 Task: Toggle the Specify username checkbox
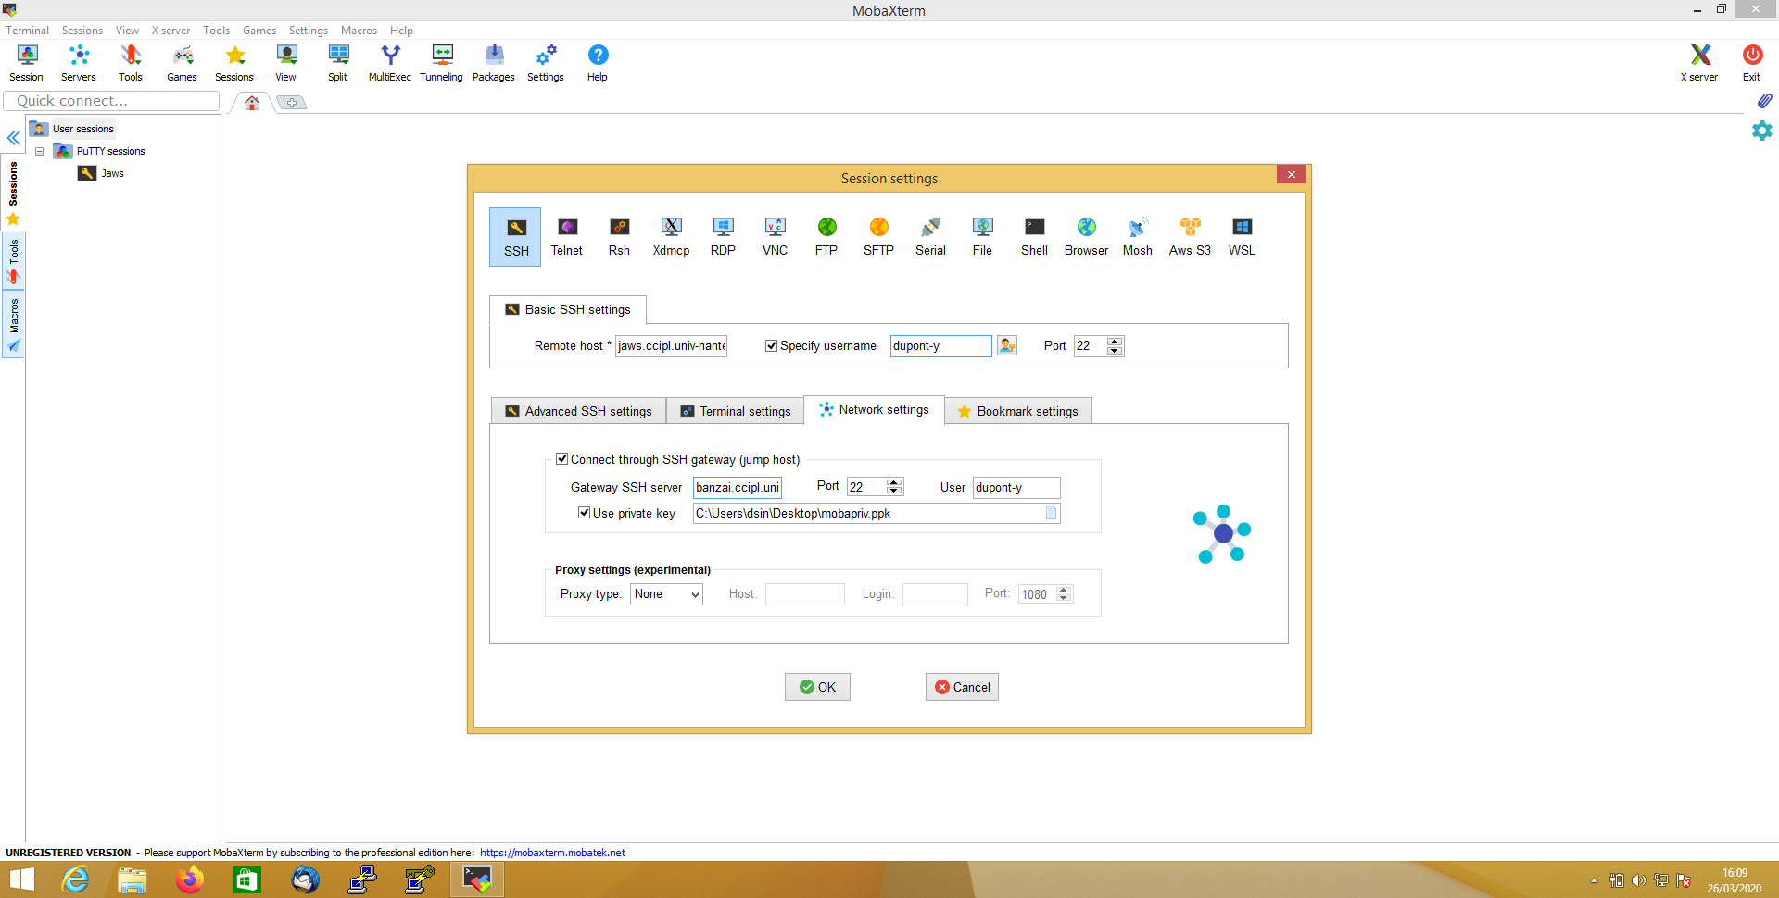coord(771,346)
